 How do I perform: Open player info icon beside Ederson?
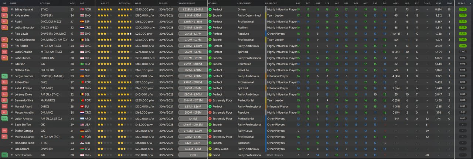tap(12, 64)
